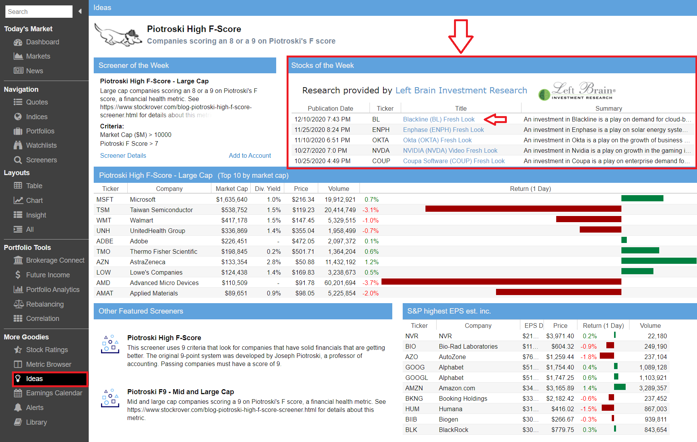Click the Publication Date column header
This screenshot has height=442, width=697.
pos(331,108)
